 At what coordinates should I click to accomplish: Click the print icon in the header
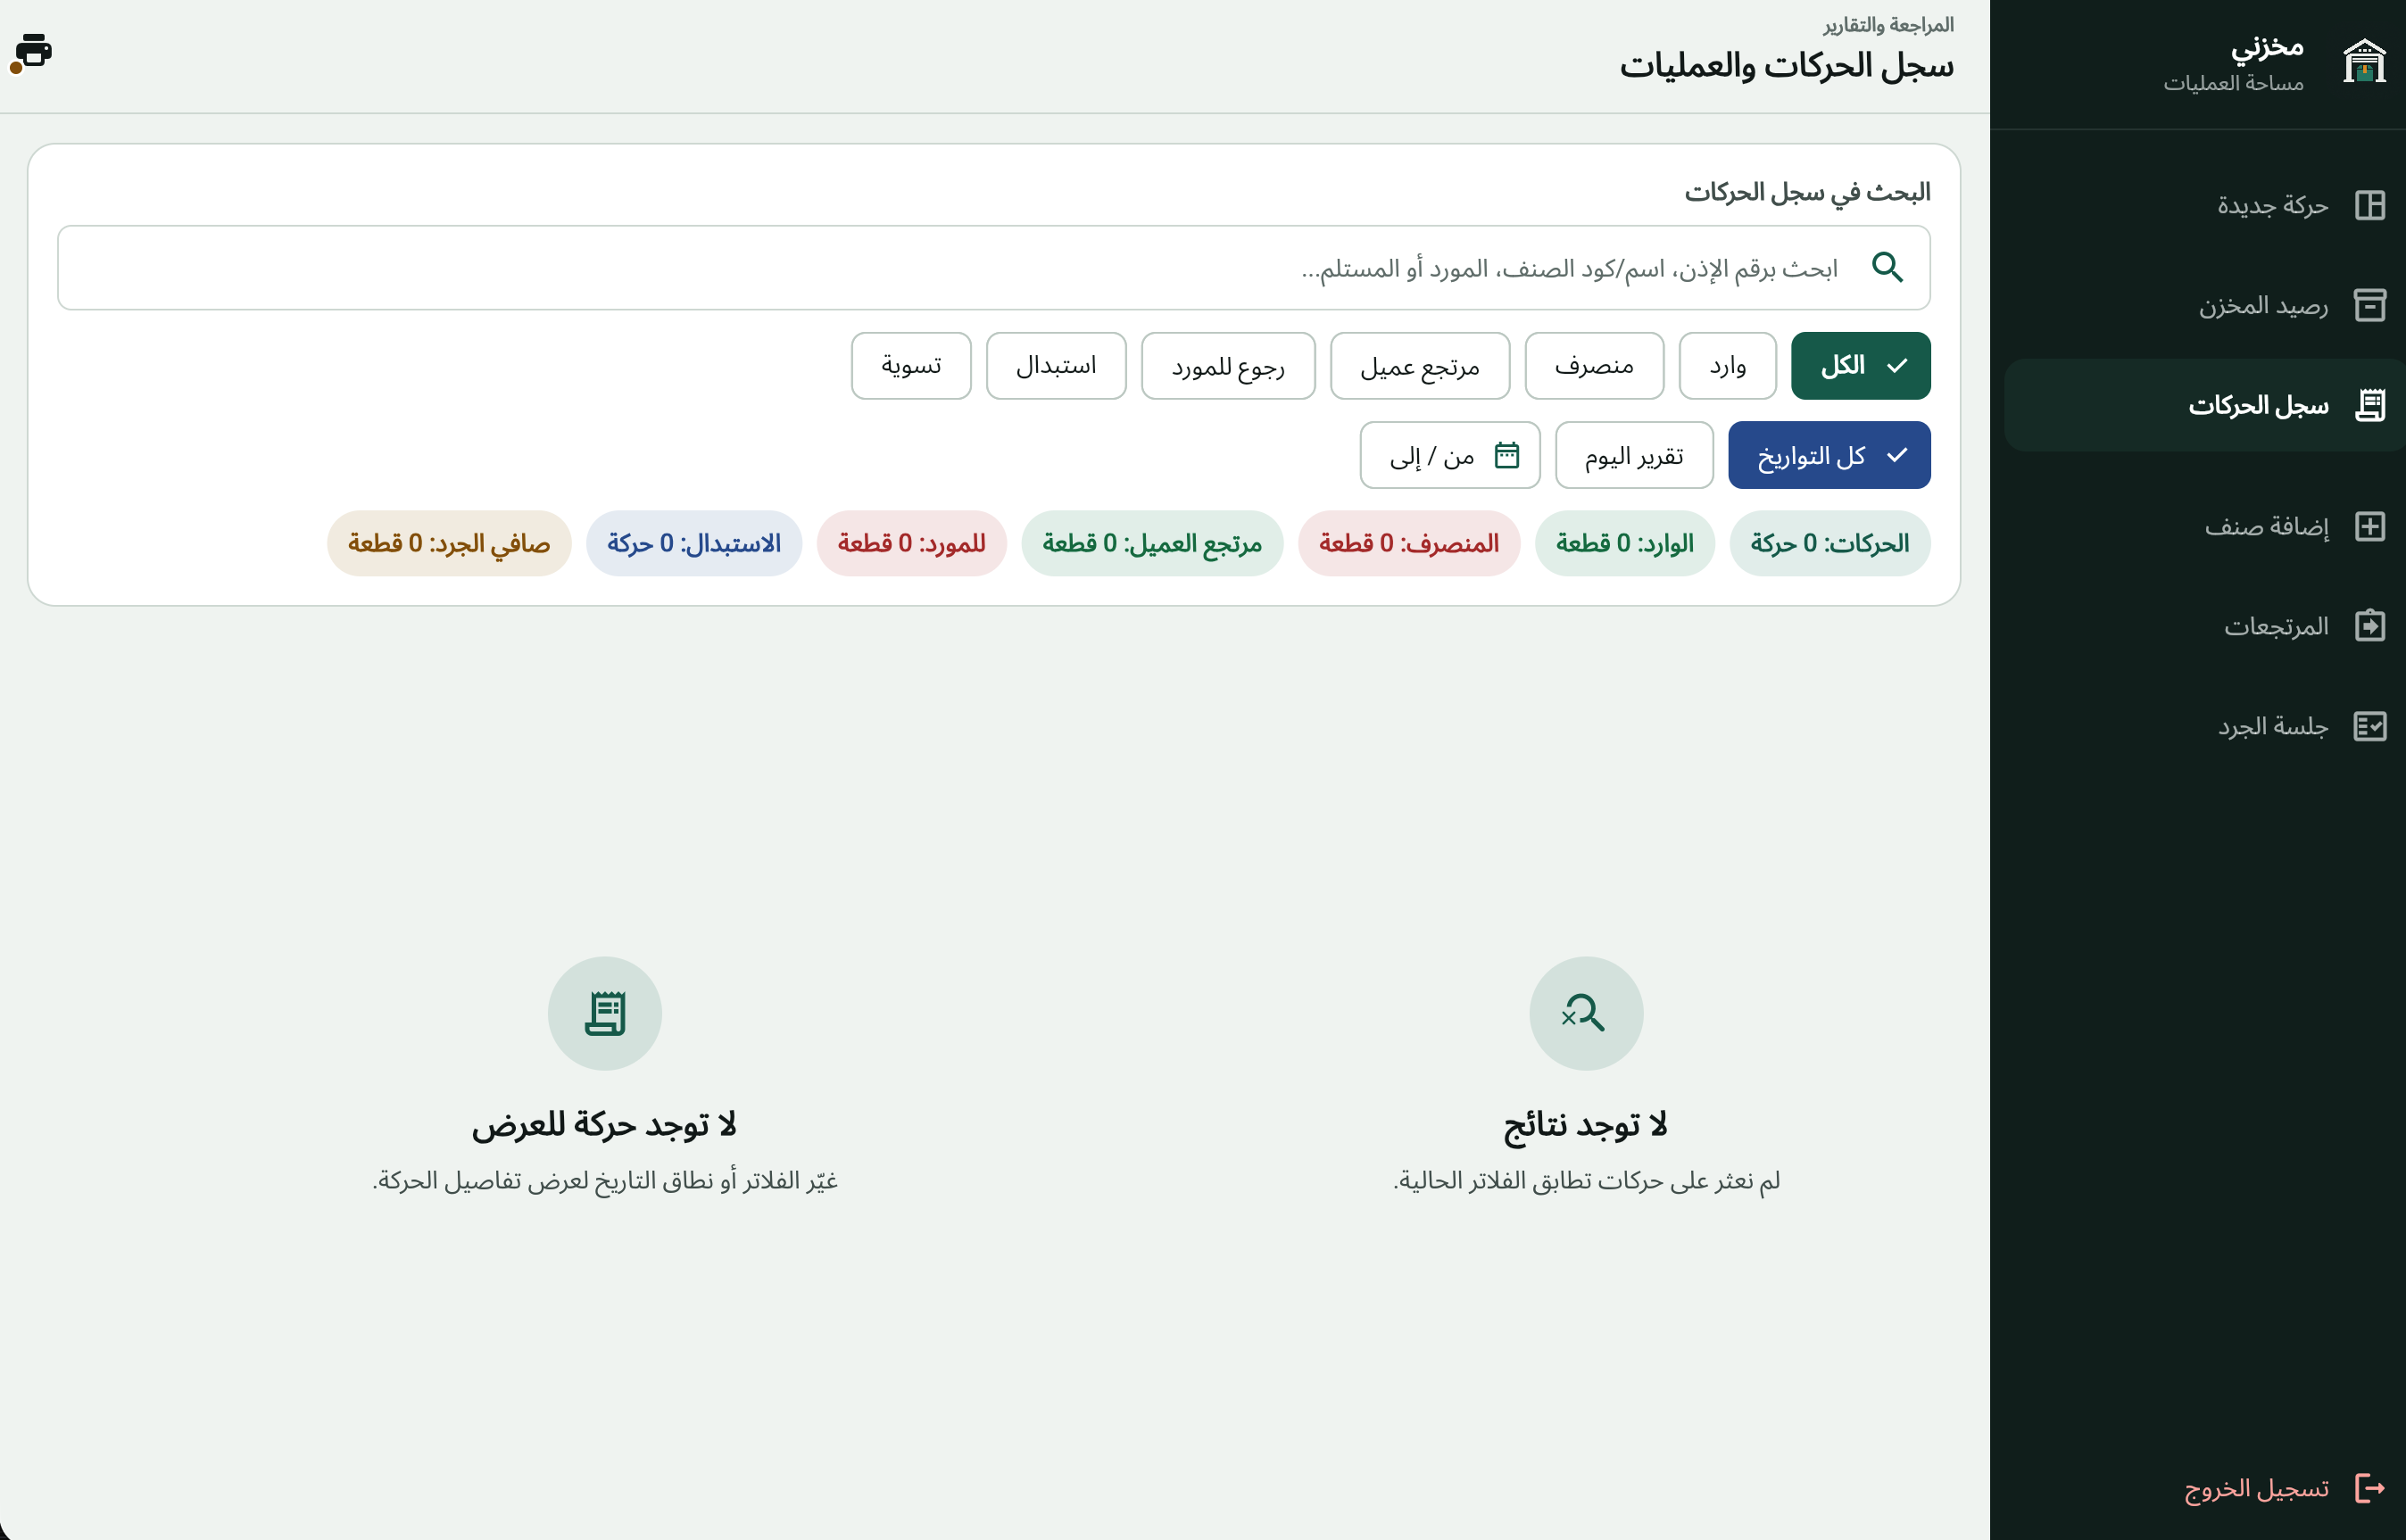[x=34, y=50]
